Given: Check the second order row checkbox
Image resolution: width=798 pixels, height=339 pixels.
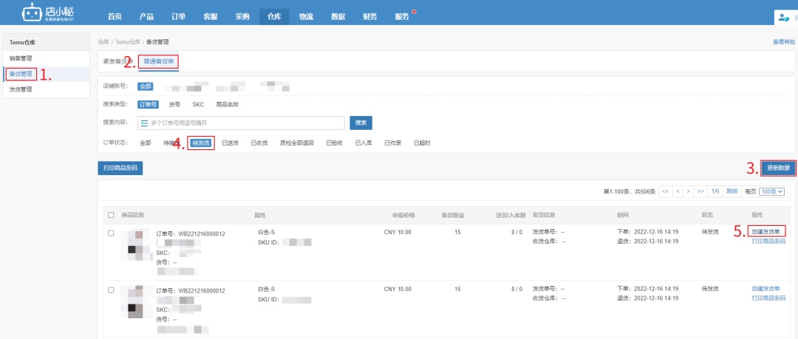Looking at the screenshot, I should (112, 290).
